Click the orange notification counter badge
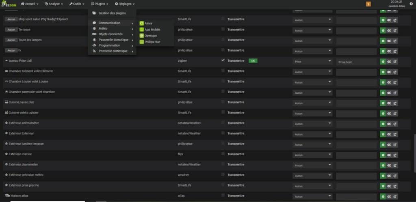 pyautogui.click(x=368, y=4)
